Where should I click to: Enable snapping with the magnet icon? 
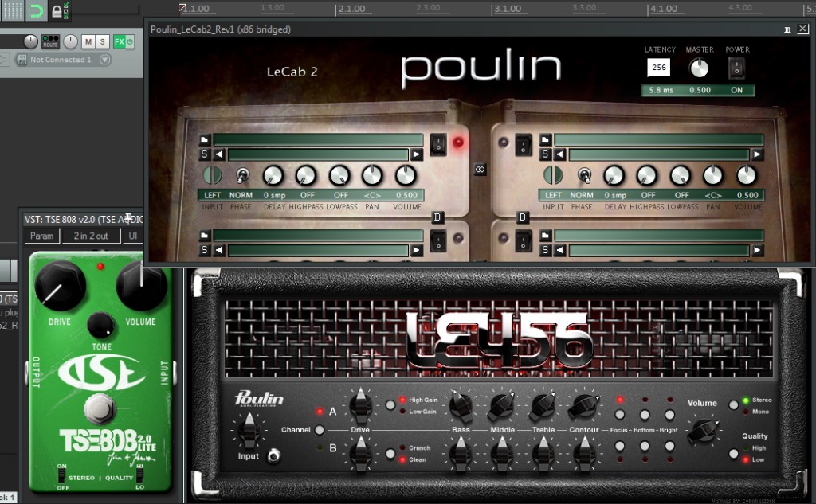point(36,10)
